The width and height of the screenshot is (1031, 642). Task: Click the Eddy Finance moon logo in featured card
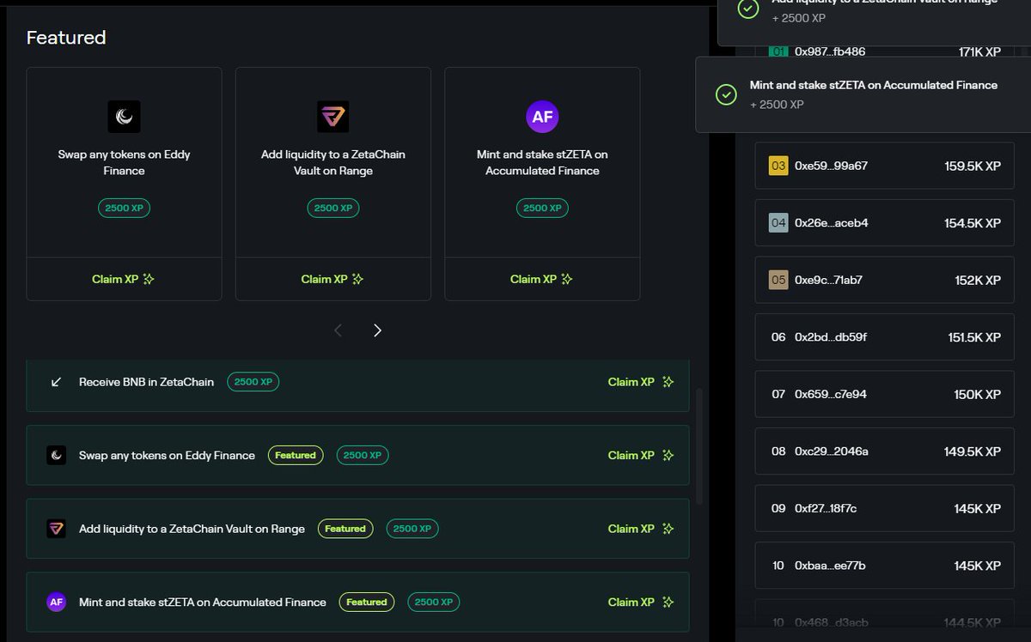124,116
